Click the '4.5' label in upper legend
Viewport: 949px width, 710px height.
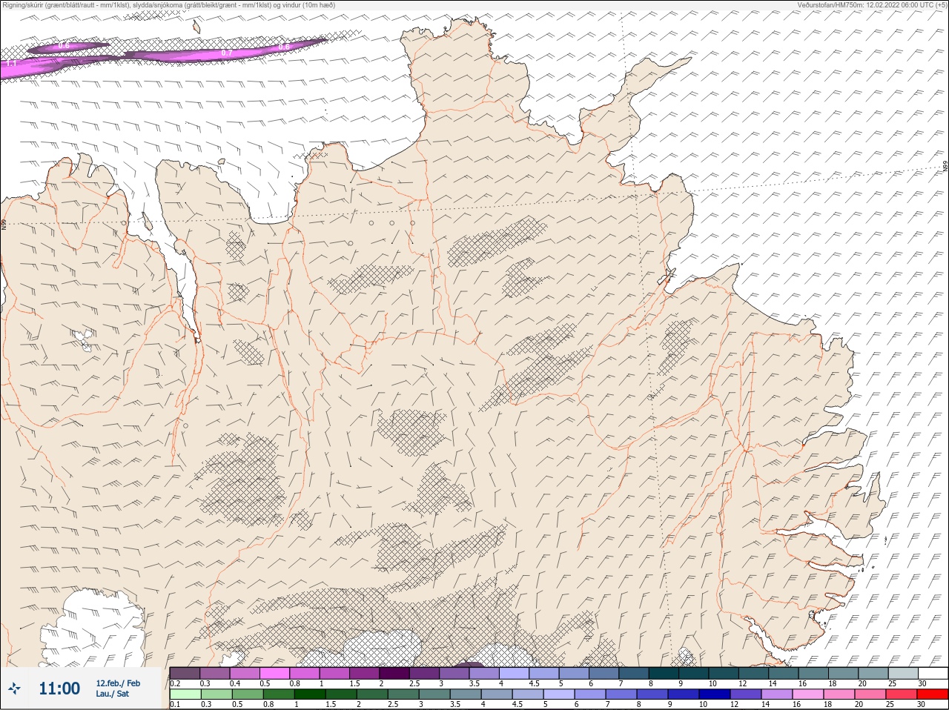point(535,683)
